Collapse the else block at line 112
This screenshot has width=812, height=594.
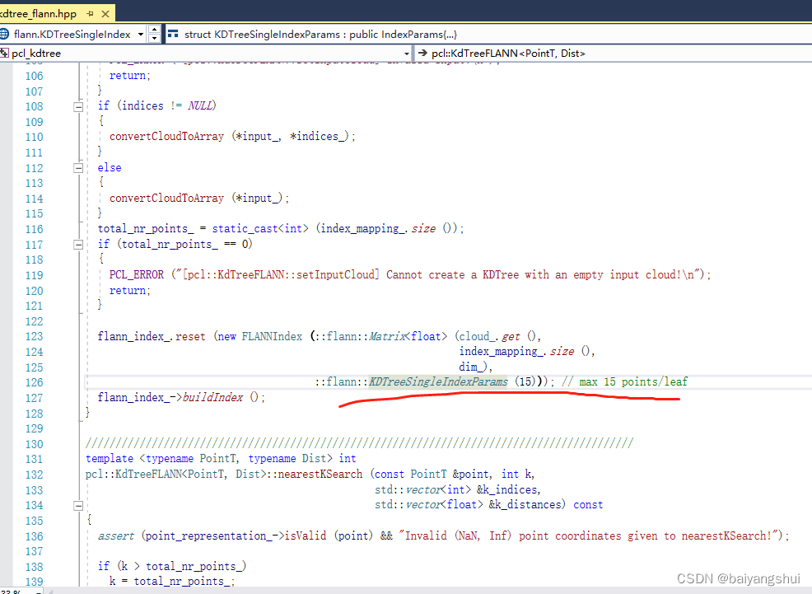click(x=78, y=168)
